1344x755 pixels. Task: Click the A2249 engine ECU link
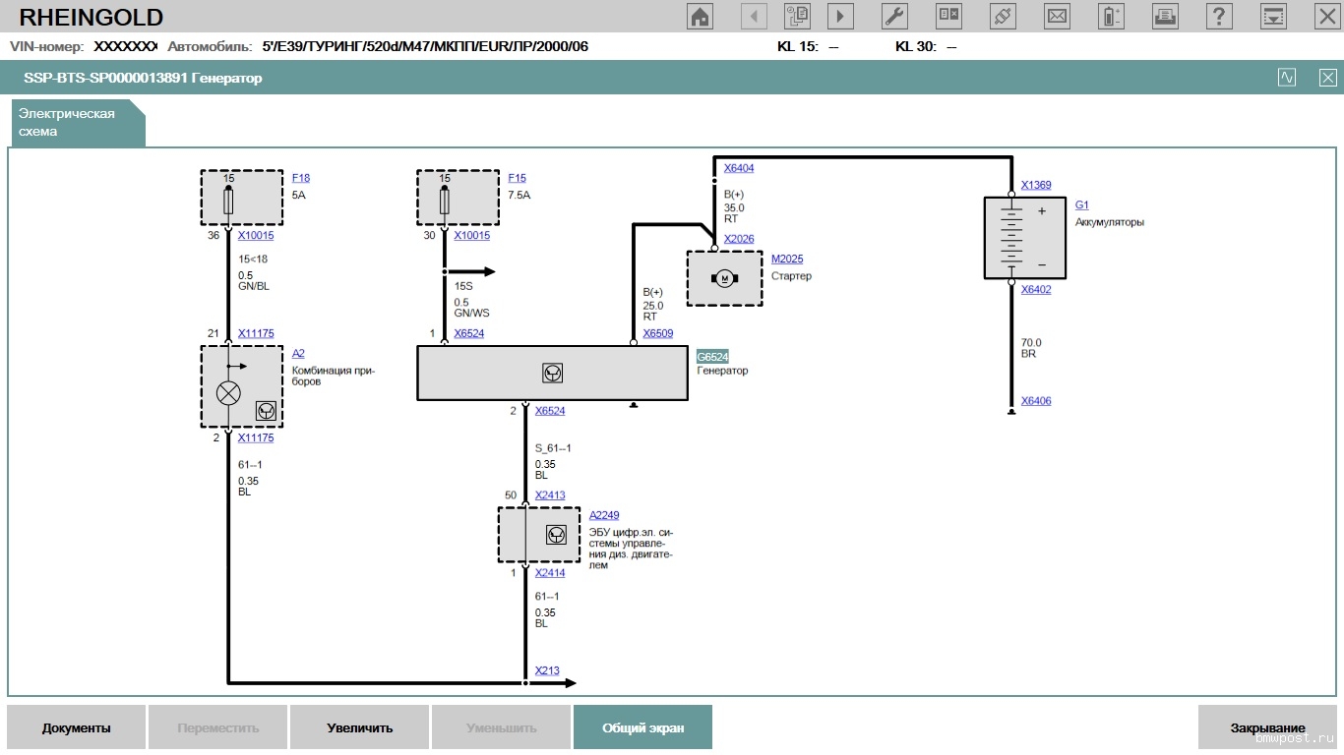(604, 515)
